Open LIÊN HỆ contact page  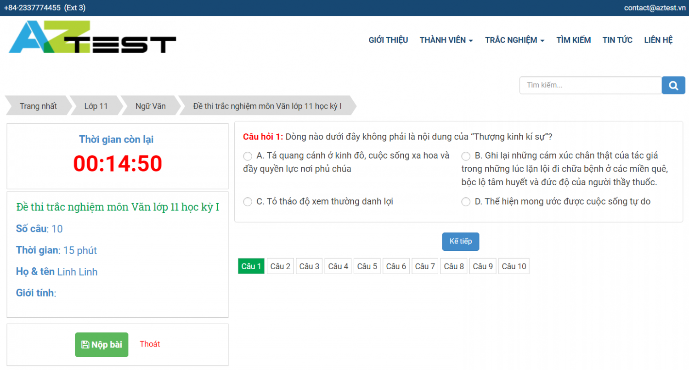pos(658,40)
